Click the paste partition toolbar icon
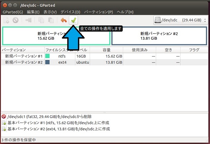 pyautogui.click(x=51, y=20)
